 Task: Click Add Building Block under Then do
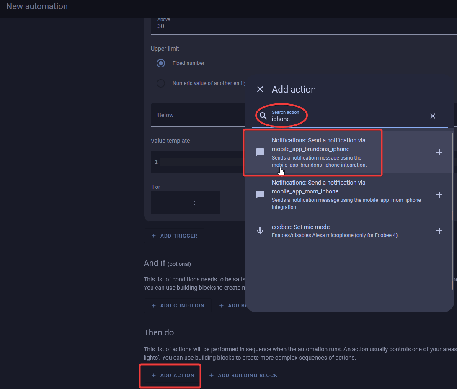(243, 376)
